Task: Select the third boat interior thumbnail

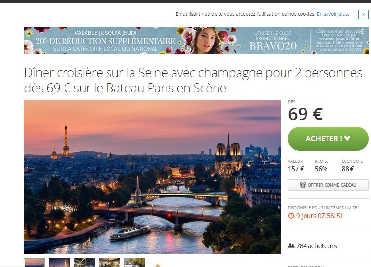Action: click(84, 263)
